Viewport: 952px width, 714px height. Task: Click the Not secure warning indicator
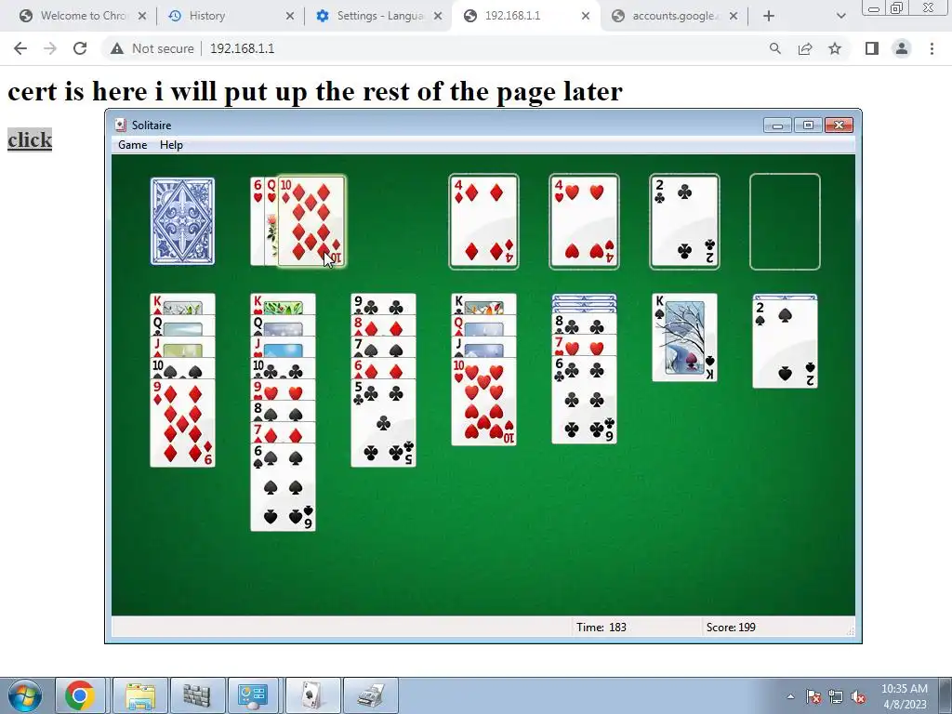click(152, 48)
